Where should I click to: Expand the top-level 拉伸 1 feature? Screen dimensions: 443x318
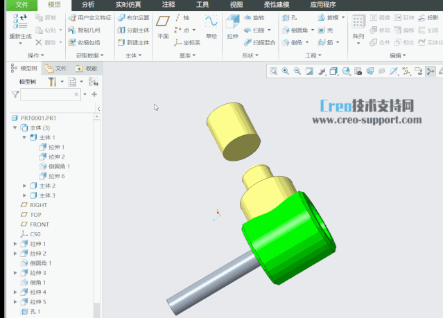pyautogui.click(x=15, y=243)
